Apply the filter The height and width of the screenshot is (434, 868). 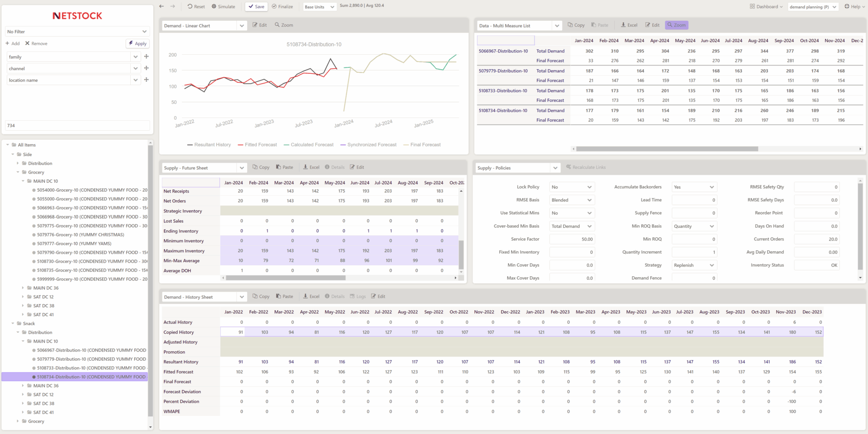(137, 43)
